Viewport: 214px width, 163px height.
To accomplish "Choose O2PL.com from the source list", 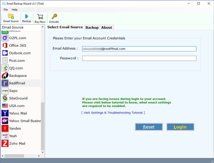I will point(21,38).
